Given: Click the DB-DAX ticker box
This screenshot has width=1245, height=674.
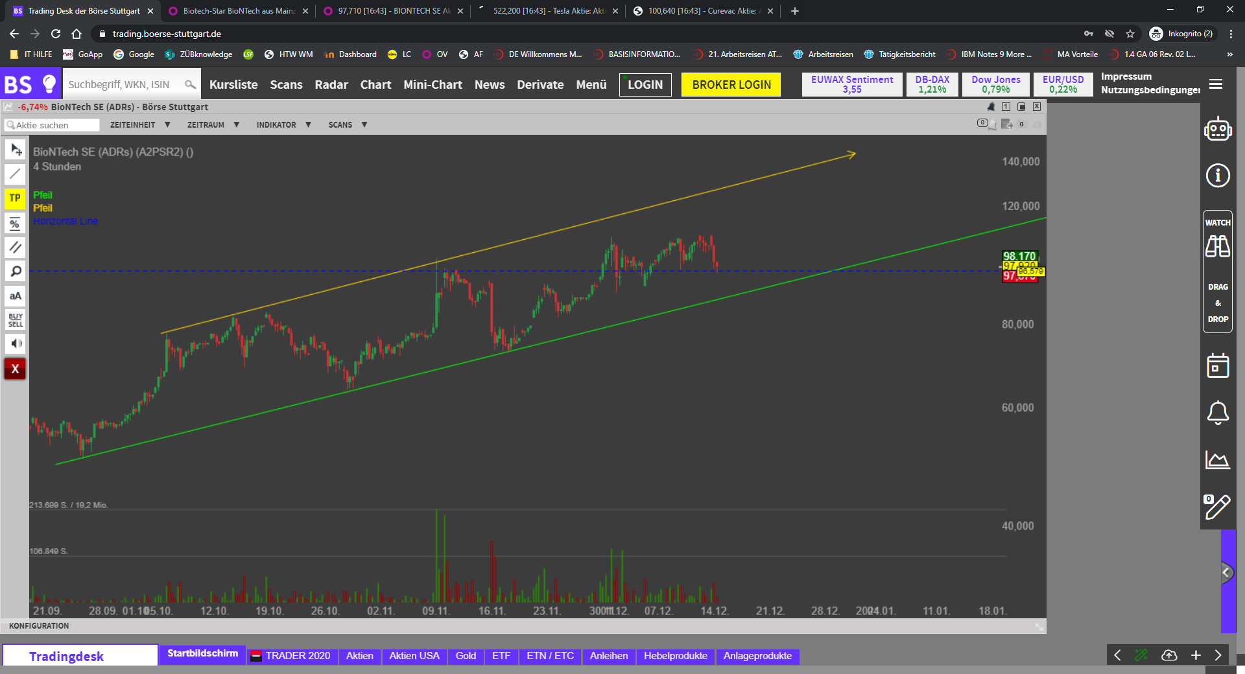Looking at the screenshot, I should point(932,84).
